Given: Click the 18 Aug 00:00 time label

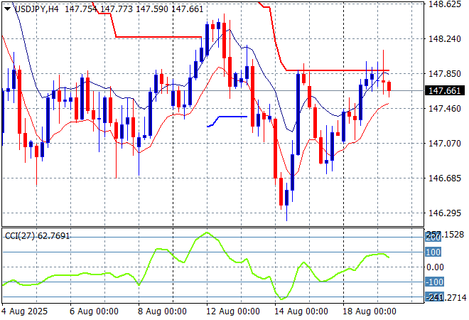Looking at the screenshot, I should (x=369, y=311).
